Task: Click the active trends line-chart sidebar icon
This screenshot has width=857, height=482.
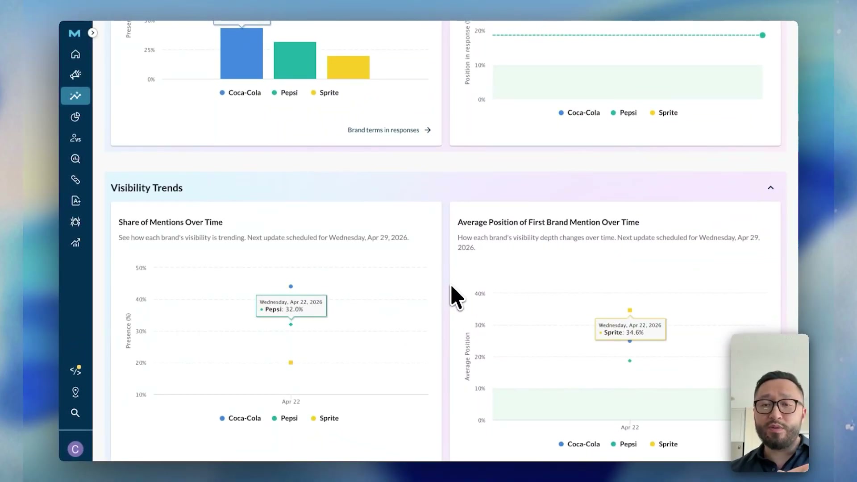Action: pos(75,96)
